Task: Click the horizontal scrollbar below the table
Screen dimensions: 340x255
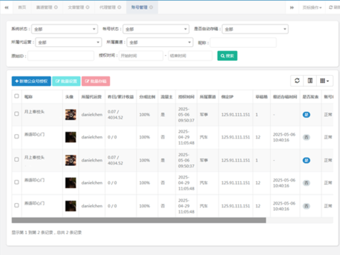Action: point(138,220)
